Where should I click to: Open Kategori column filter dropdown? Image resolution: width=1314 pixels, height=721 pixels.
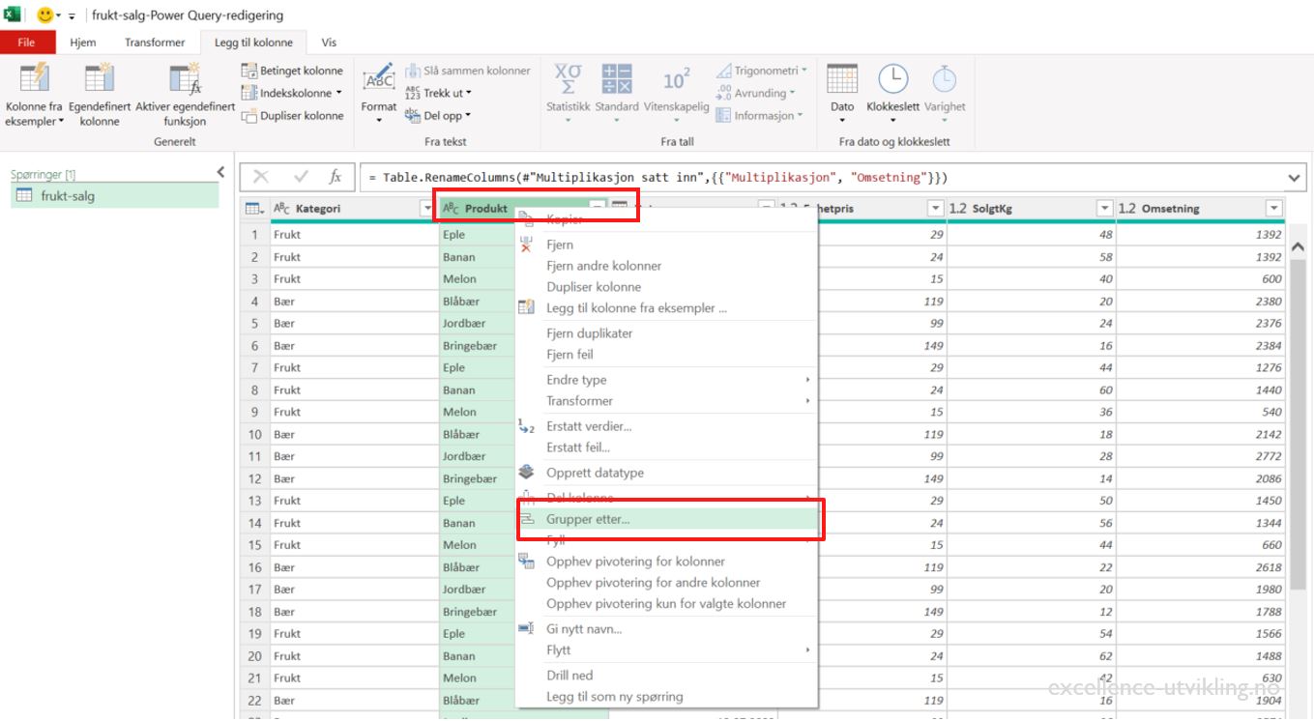426,209
